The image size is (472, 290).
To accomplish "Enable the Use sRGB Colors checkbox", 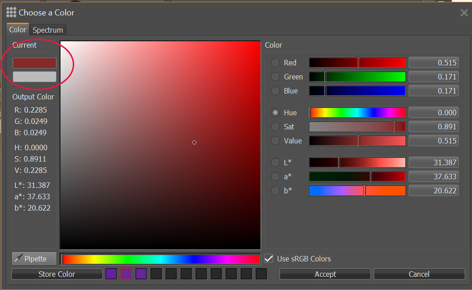I will (x=269, y=258).
